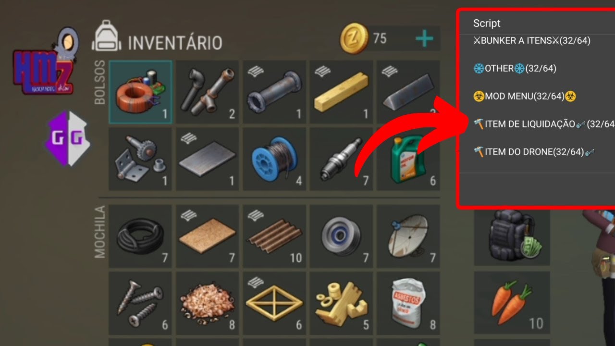Image resolution: width=615 pixels, height=346 pixels.
Task: Choose the black rubber hose item
Action: click(140, 236)
